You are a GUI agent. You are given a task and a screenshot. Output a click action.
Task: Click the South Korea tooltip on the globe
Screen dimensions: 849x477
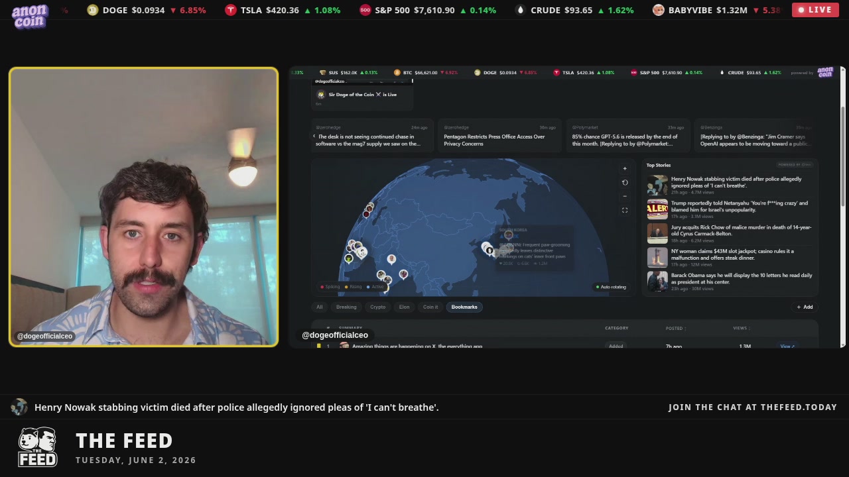535,247
